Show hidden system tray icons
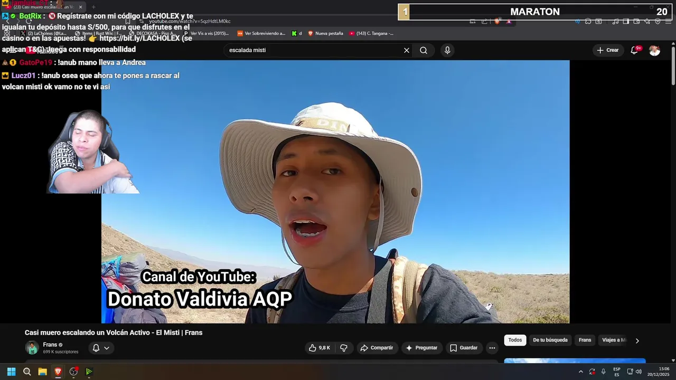Viewport: 676px width, 380px height. (580, 372)
